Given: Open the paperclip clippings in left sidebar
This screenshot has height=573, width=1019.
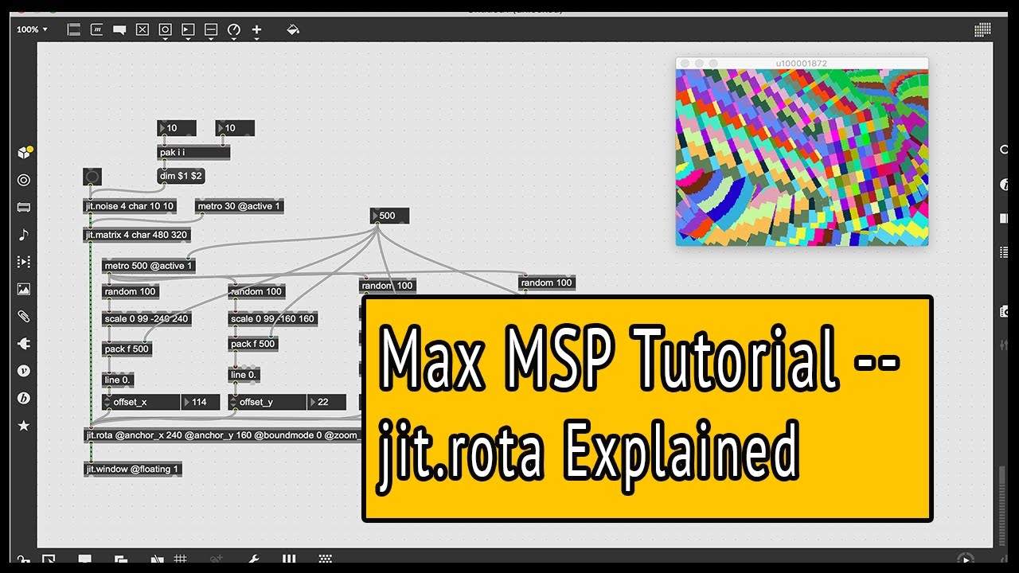Looking at the screenshot, I should pyautogui.click(x=24, y=317).
